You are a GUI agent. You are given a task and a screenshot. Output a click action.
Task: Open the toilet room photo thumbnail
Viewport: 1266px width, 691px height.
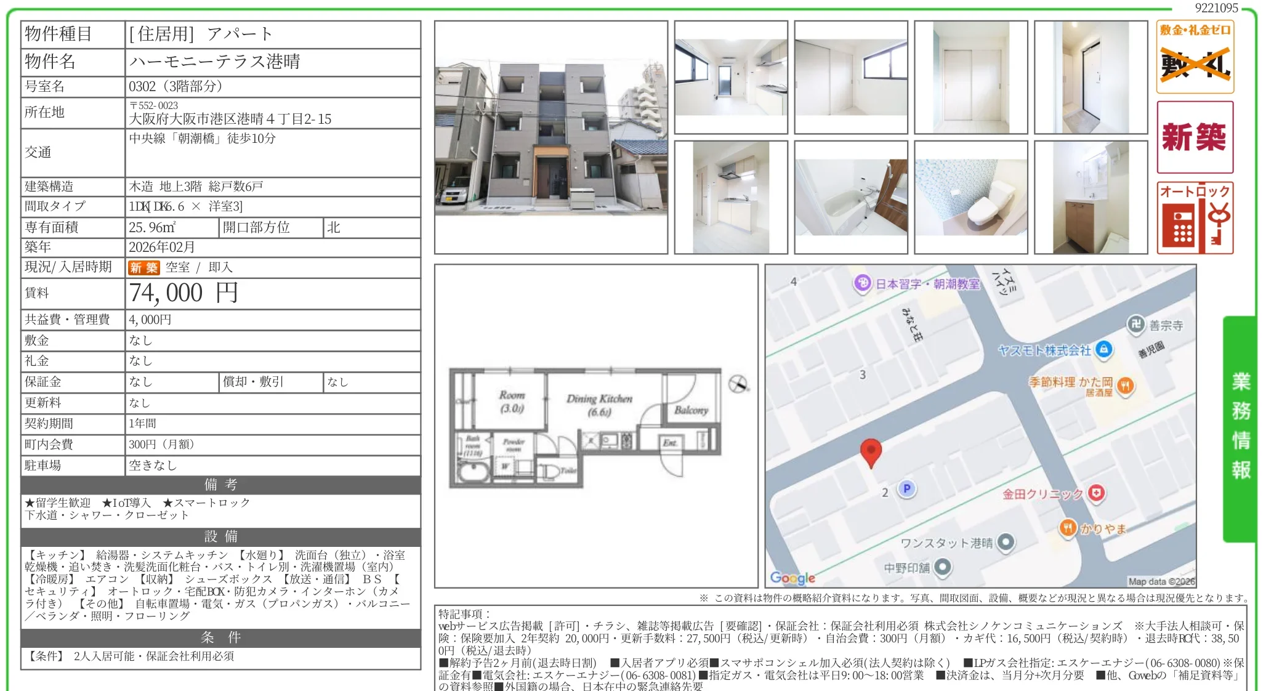coord(970,197)
